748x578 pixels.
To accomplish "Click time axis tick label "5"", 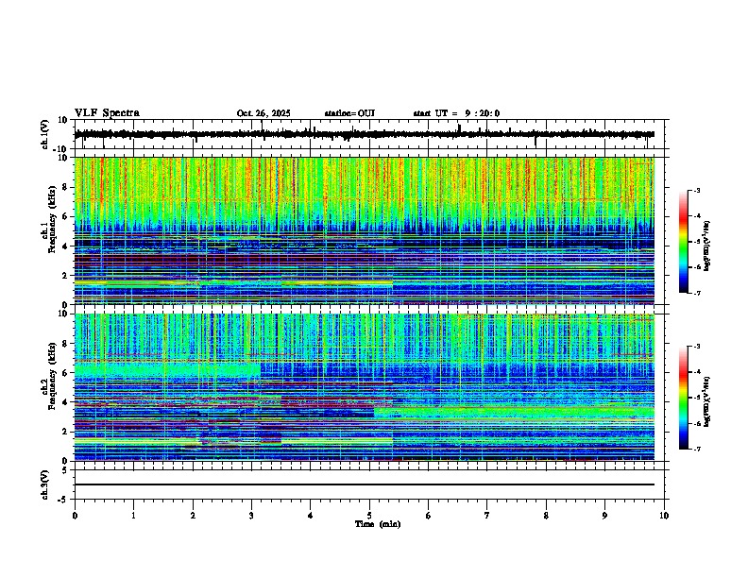I will click(x=369, y=516).
